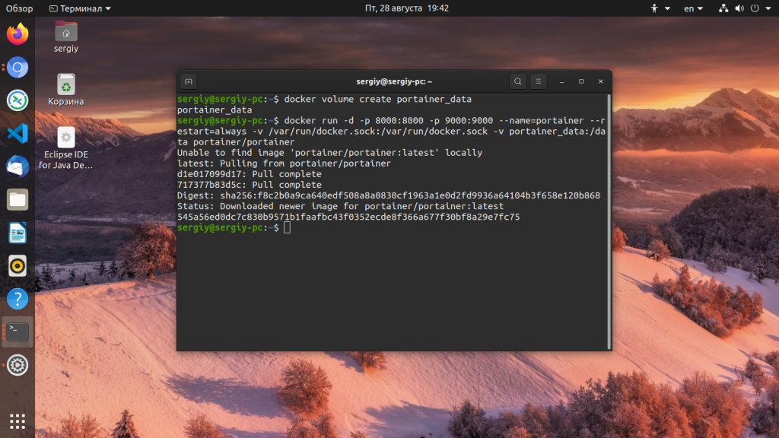
Task: Open Thunderbird mail from the dock
Action: [17, 167]
